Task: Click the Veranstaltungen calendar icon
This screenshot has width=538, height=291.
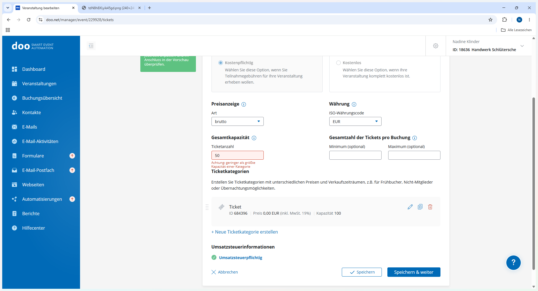Action: (x=14, y=84)
